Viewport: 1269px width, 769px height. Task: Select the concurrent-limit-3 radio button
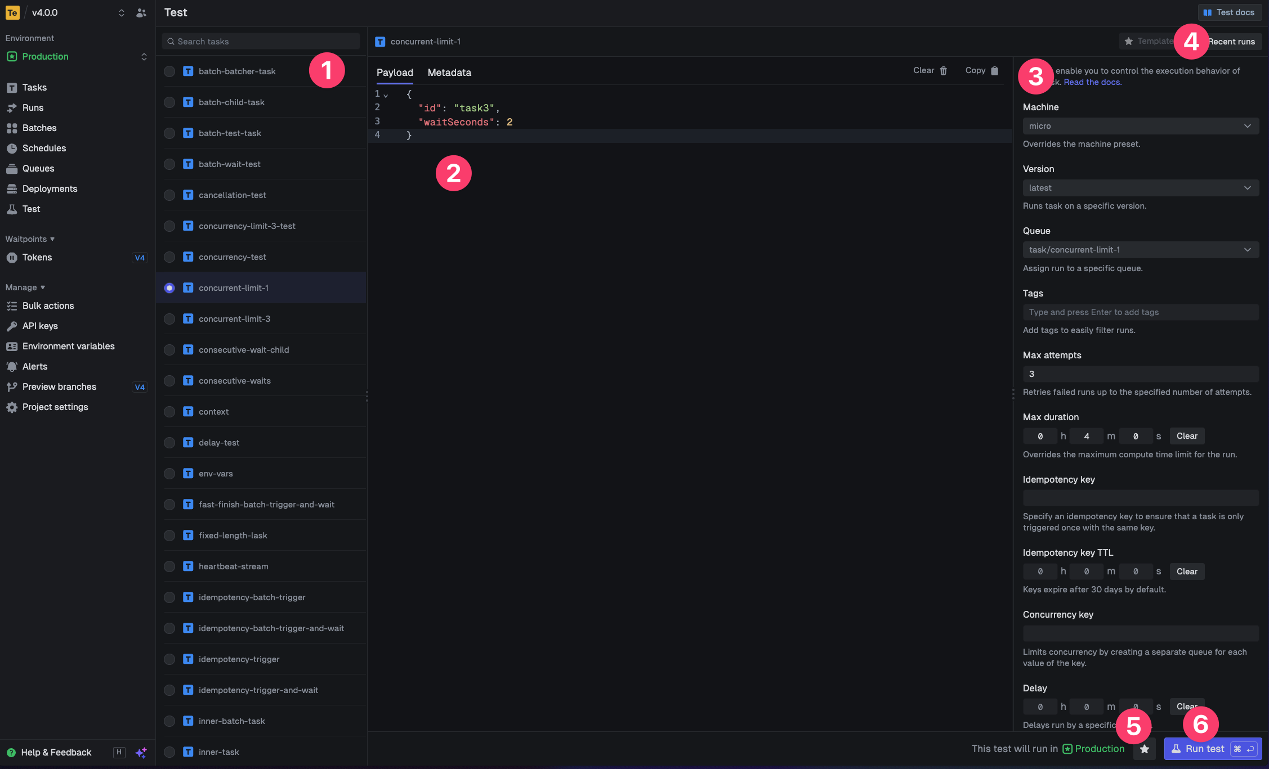click(169, 318)
